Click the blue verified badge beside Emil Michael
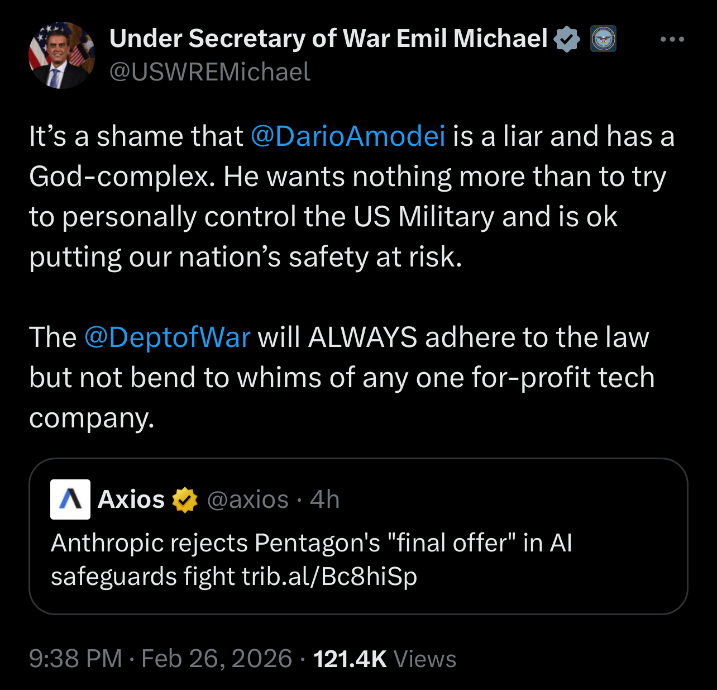This screenshot has width=717, height=690. pyautogui.click(x=567, y=39)
